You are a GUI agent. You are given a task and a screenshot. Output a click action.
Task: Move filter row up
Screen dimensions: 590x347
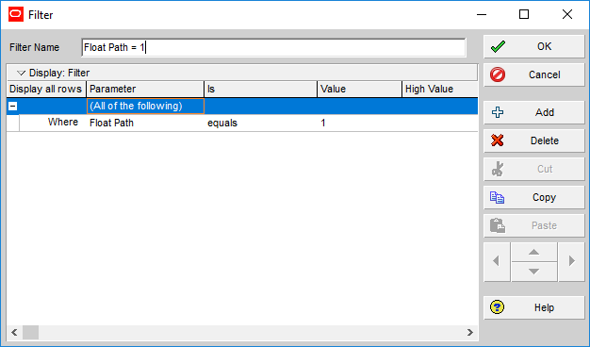coord(534,252)
